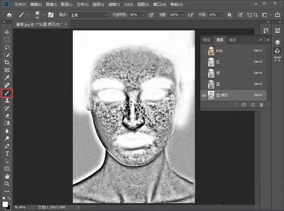Open the 滤镜(T) menu
The image size is (284, 211).
click(x=115, y=5)
